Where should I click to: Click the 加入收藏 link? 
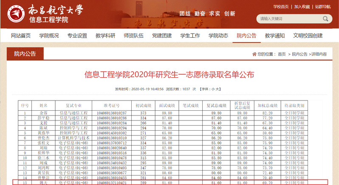pyautogui.click(x=302, y=6)
